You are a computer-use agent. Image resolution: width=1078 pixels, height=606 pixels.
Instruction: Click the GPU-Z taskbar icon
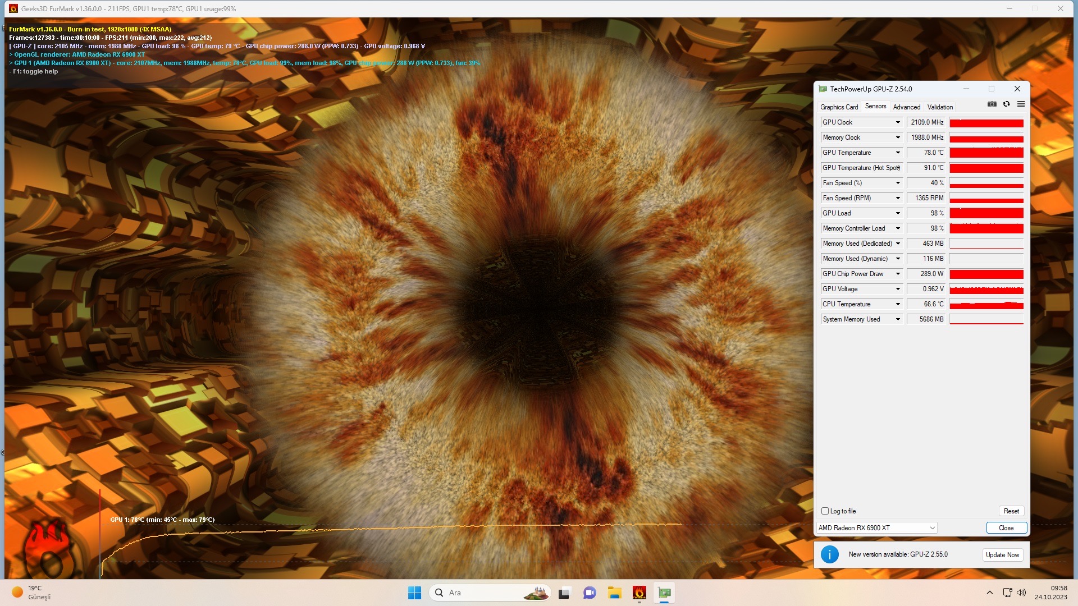click(x=664, y=593)
